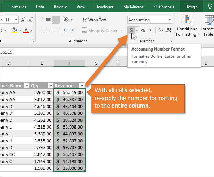Click the Increase Decimal button

point(160,31)
